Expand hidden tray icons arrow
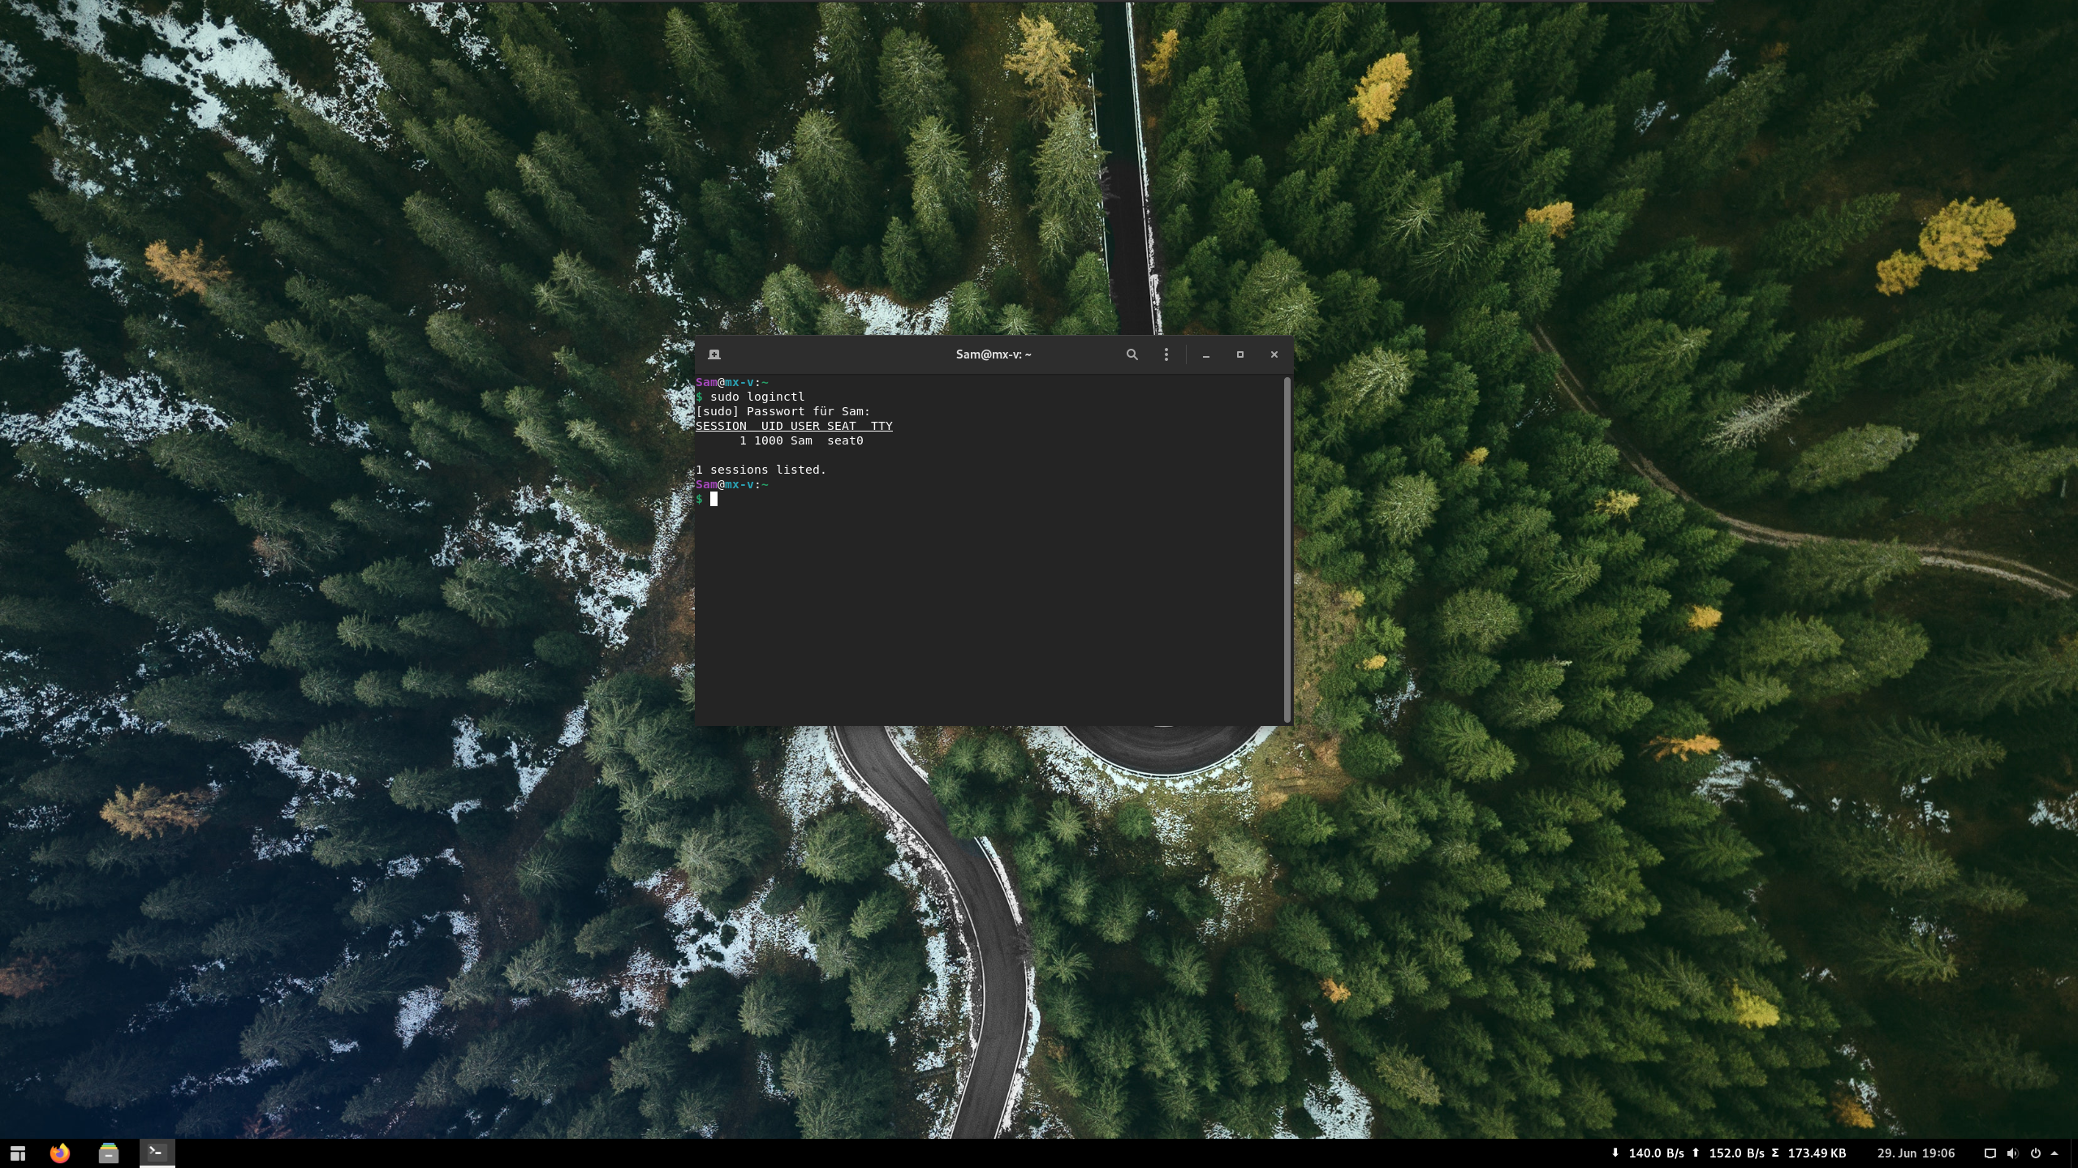Viewport: 2078px width, 1168px height. 2054,1153
